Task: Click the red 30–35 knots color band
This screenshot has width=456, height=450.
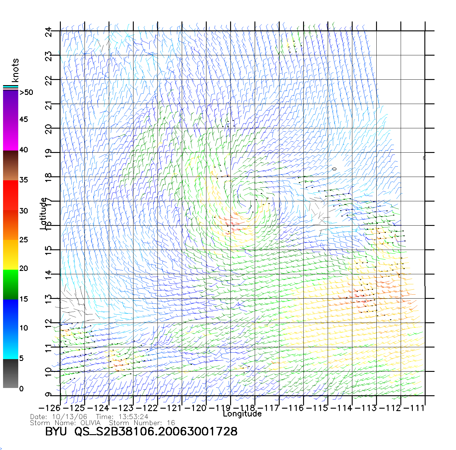Action: pyautogui.click(x=11, y=195)
